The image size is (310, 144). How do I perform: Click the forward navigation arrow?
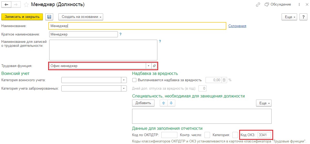pyautogui.click(x=16, y=5)
